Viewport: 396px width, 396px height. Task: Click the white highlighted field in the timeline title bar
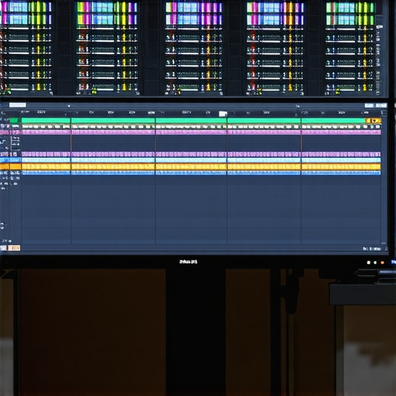18,105
